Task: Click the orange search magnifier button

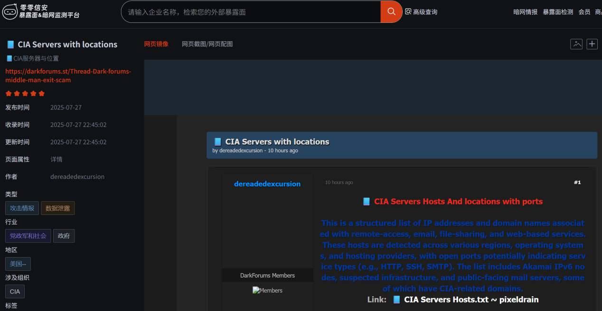Action: (x=391, y=12)
